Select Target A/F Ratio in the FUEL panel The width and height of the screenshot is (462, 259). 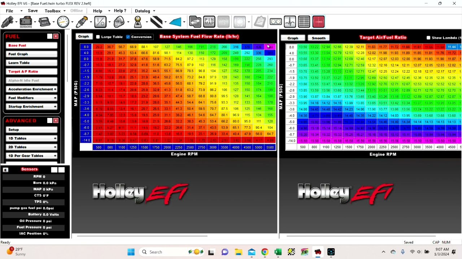point(32,71)
